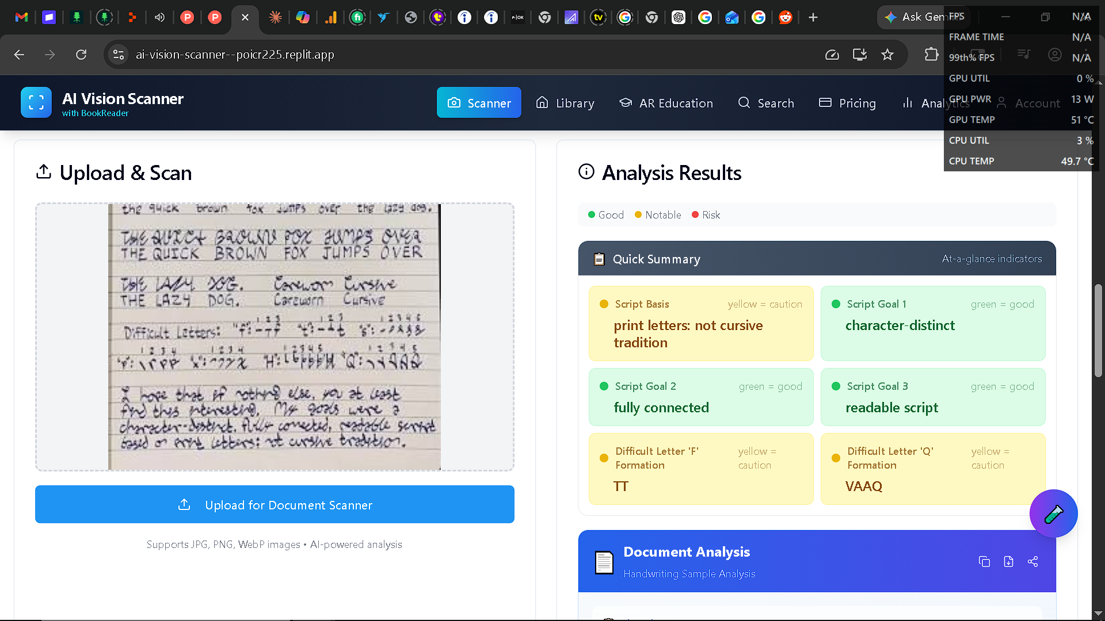Click the graduation cap AR Education icon
Viewport: 1105px width, 621px height.
[x=626, y=102]
